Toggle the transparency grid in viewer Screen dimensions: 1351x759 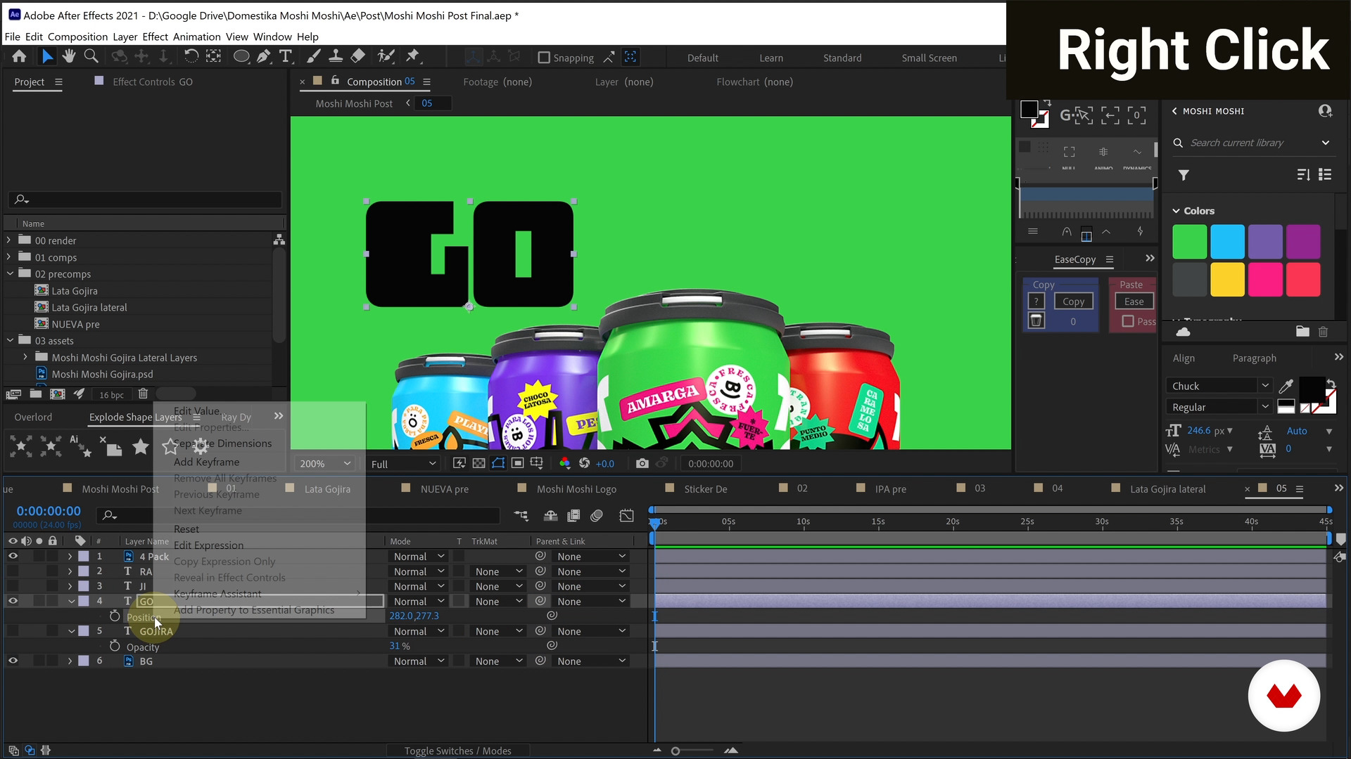[x=478, y=463]
